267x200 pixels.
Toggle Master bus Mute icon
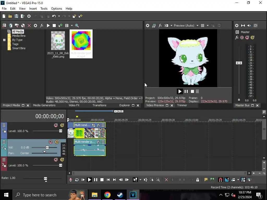click(247, 37)
